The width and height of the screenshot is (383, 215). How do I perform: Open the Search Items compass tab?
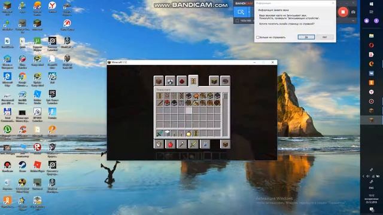(225, 81)
